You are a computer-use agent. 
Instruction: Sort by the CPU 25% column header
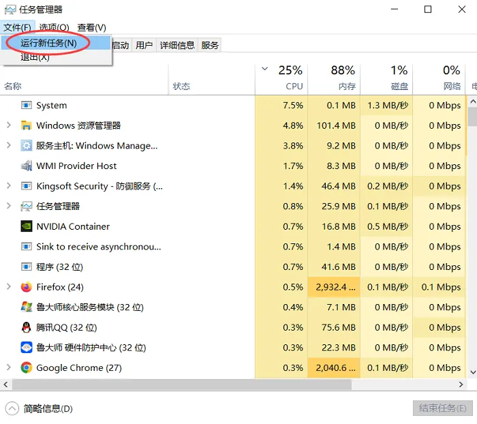click(x=281, y=80)
